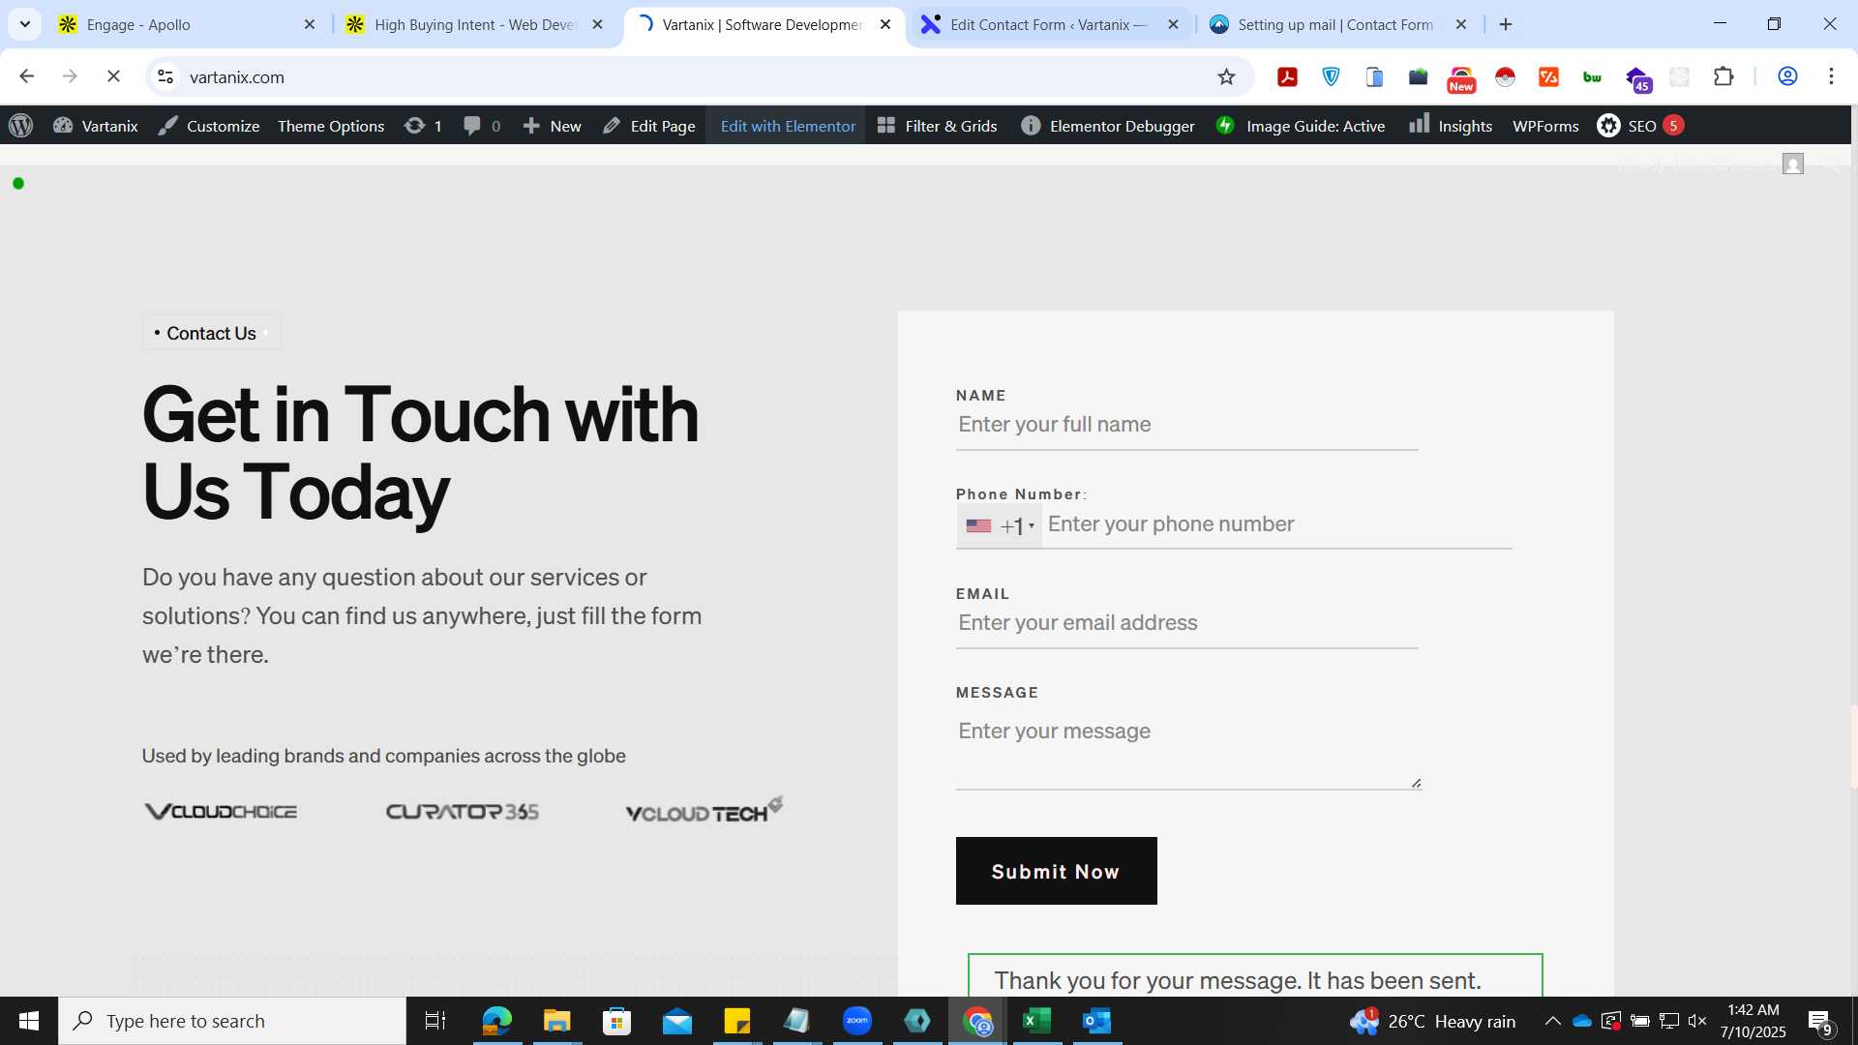Image resolution: width=1858 pixels, height=1045 pixels.
Task: Open the +1 country code dropdown
Action: [x=1000, y=525]
